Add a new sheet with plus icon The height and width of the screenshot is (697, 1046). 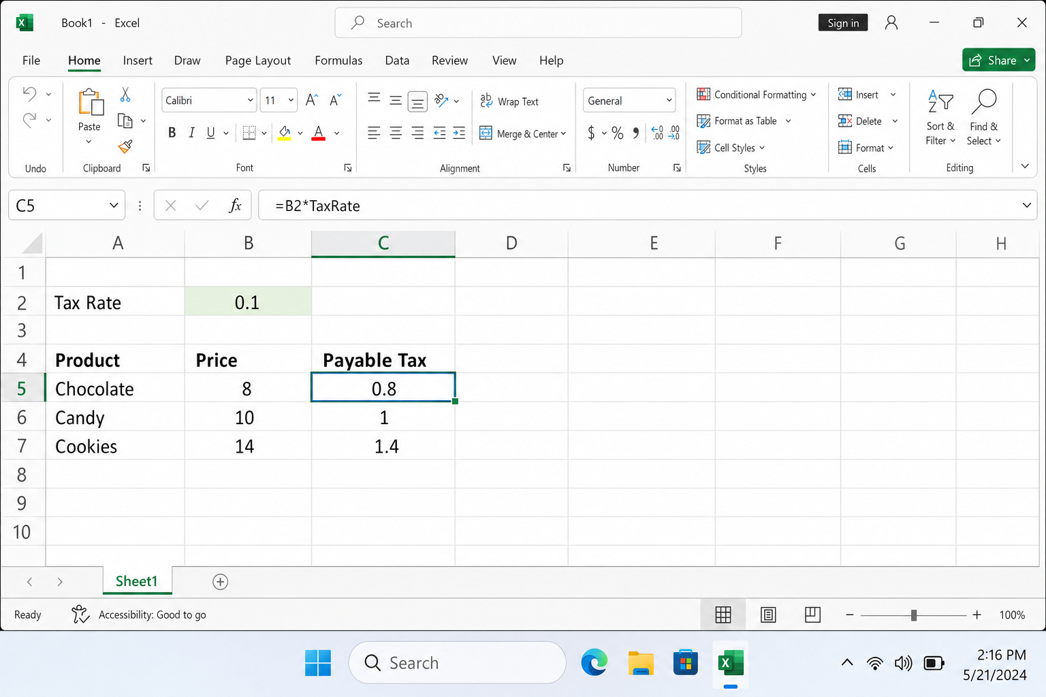pyautogui.click(x=220, y=582)
